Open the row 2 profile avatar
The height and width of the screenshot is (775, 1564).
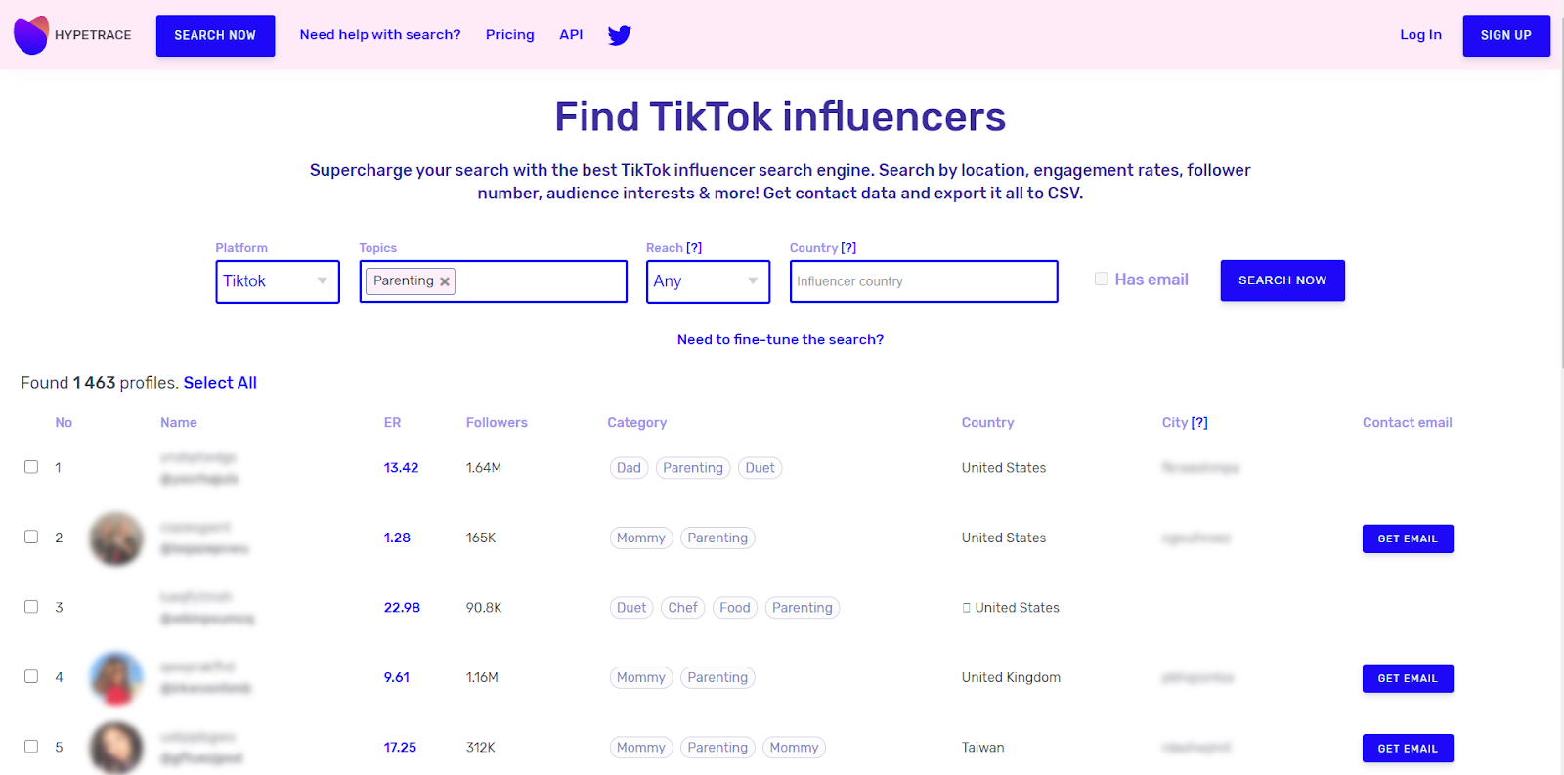click(116, 538)
